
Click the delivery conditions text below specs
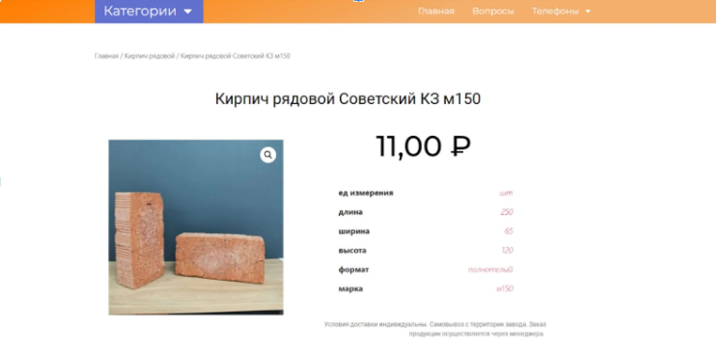[x=435, y=329]
